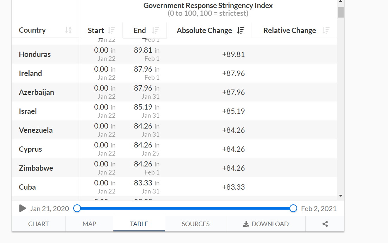Click the Jan 21, 2020 start date label
Image resolution: width=388 pixels, height=243 pixels.
coord(49,209)
